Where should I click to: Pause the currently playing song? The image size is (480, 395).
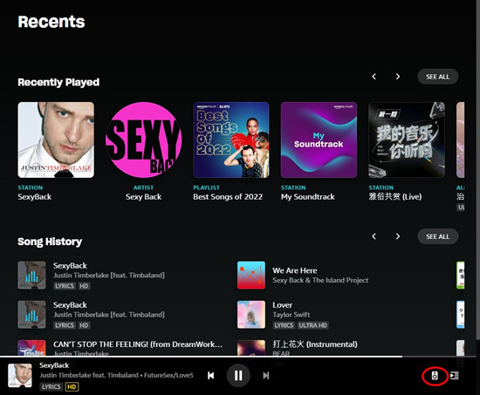[x=238, y=376]
